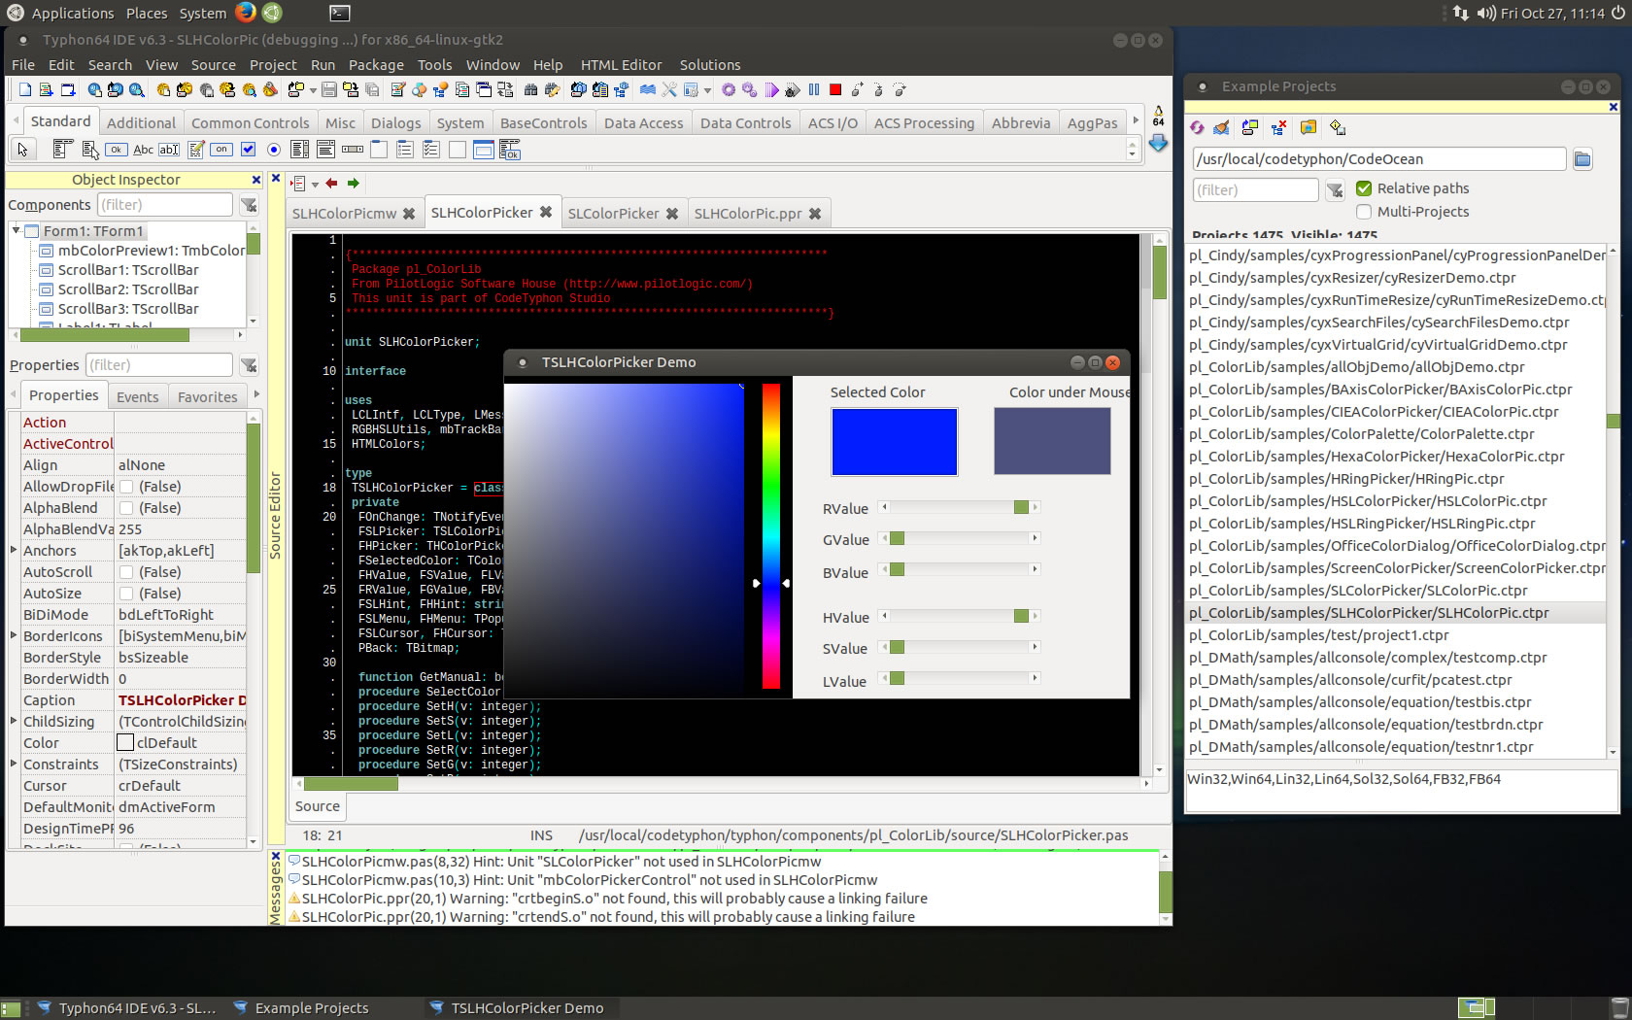Click the blue download arrow beside palette

click(1158, 143)
